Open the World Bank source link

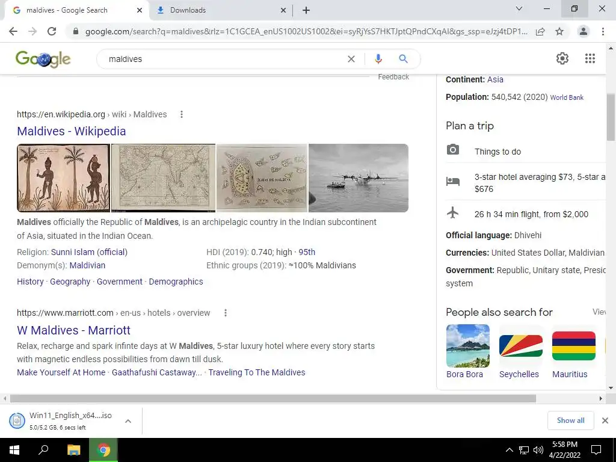567,97
